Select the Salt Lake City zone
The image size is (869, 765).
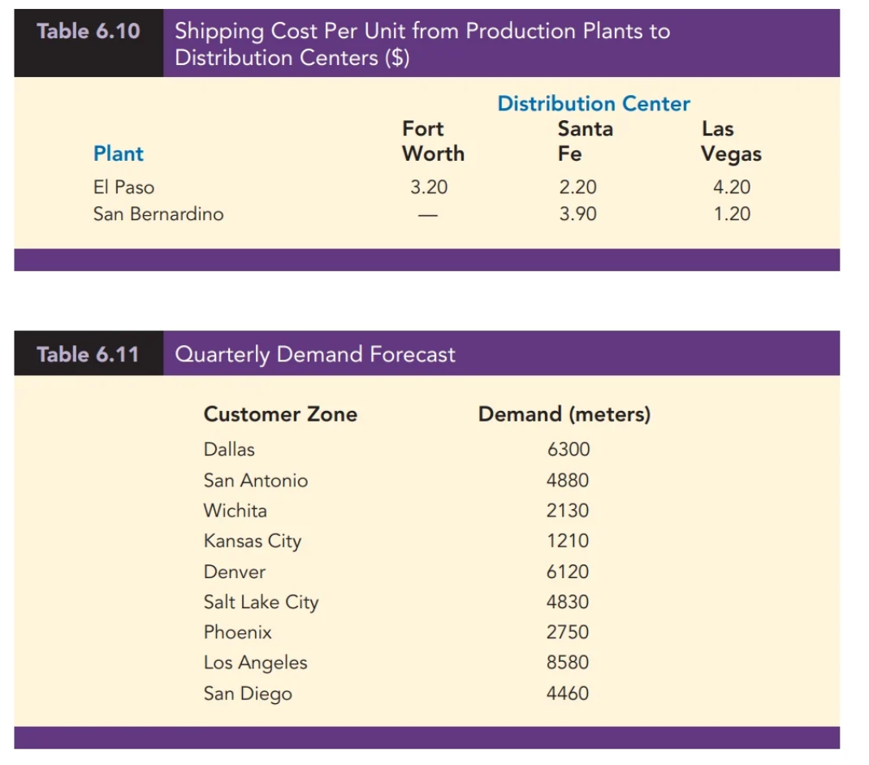[261, 603]
